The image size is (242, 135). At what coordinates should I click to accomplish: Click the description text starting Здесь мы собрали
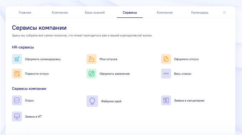coord(82,36)
